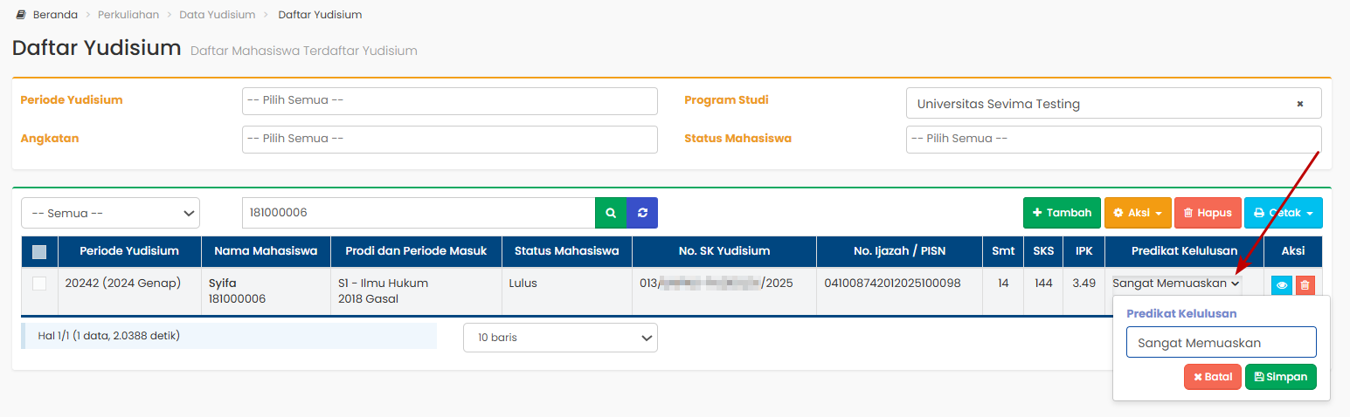Expand the "10 baris" rows-per-page dropdown
The image size is (1350, 417).
point(560,338)
